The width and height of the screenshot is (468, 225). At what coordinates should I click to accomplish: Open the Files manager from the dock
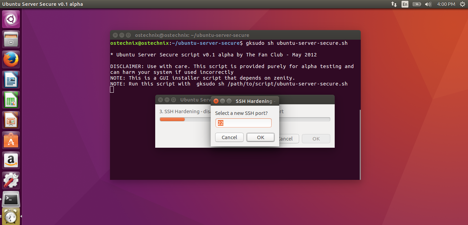pyautogui.click(x=11, y=39)
